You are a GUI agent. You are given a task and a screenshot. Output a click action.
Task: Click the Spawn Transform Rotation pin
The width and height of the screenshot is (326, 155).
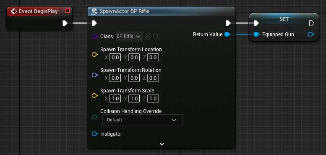coord(94,75)
